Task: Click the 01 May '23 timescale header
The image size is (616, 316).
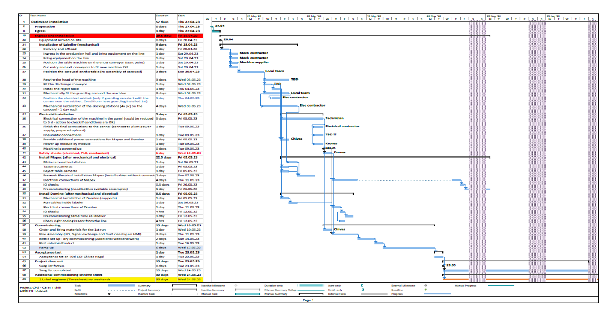Action: click(x=254, y=16)
